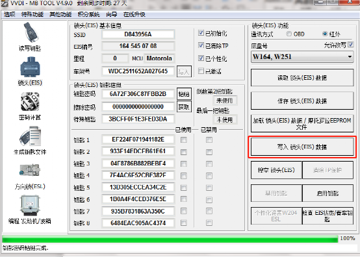Toggle the 已清除TP checkbox
The height and width of the screenshot is (257, 360).
tap(201, 45)
